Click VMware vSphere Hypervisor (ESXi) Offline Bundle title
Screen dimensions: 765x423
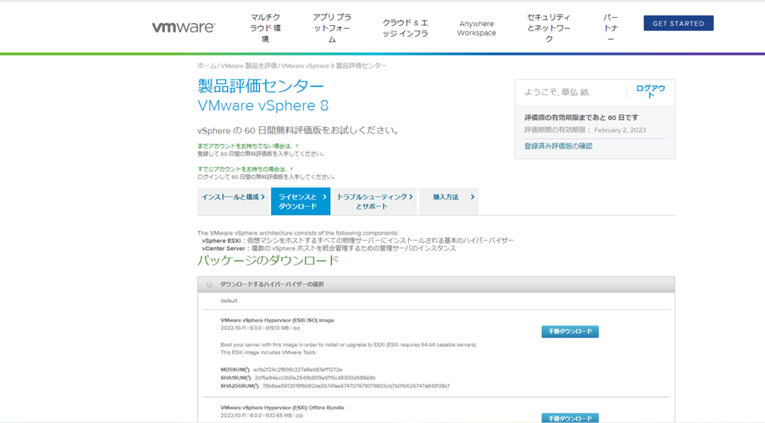[x=282, y=407]
